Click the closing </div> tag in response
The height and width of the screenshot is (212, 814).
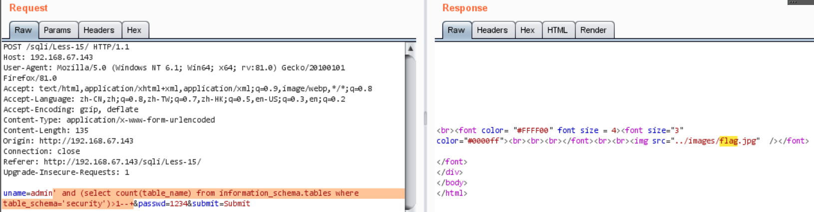coord(449,172)
